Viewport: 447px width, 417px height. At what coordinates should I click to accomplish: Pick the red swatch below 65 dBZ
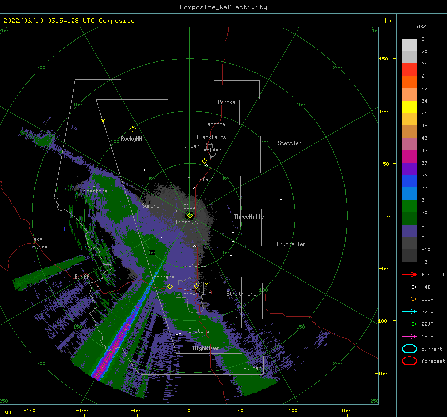[409, 69]
